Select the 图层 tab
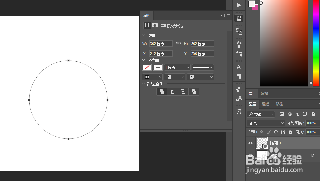The height and width of the screenshot is (181, 320). [252, 104]
